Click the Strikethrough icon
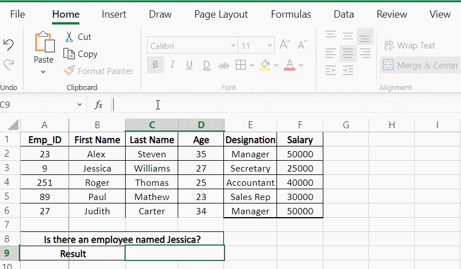 point(224,65)
